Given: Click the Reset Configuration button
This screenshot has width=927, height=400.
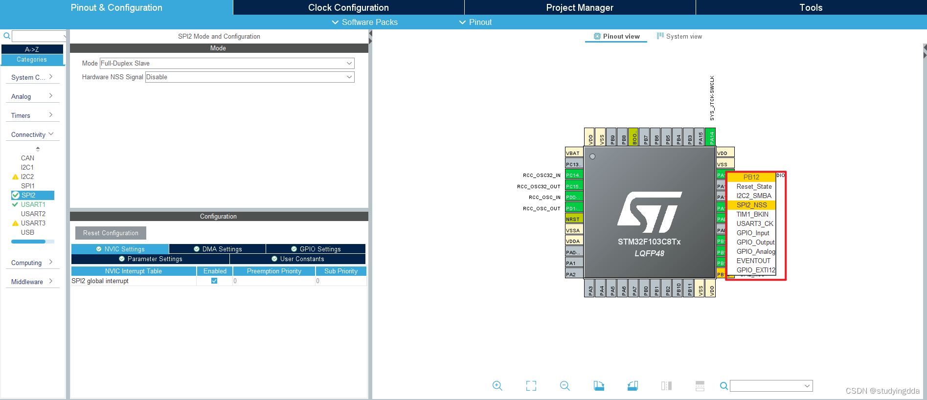Looking at the screenshot, I should tap(111, 233).
